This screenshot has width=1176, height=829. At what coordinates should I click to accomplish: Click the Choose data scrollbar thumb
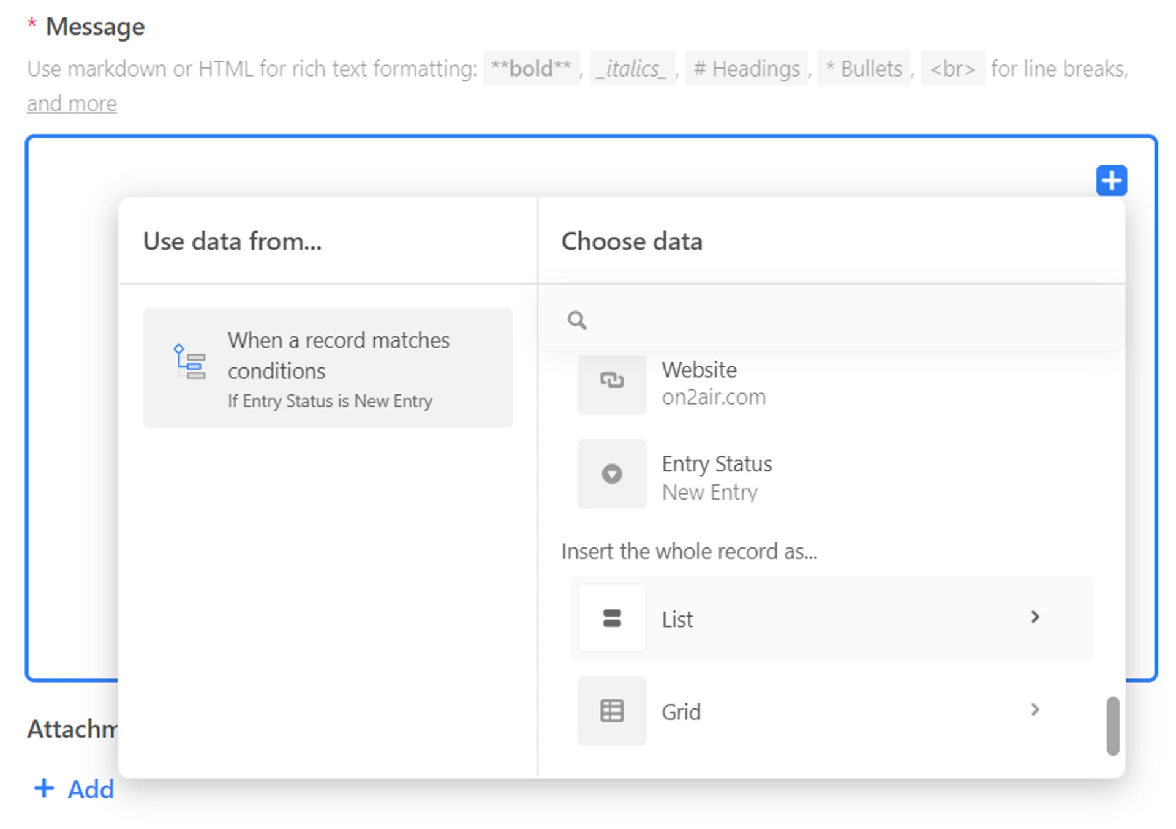1112,726
